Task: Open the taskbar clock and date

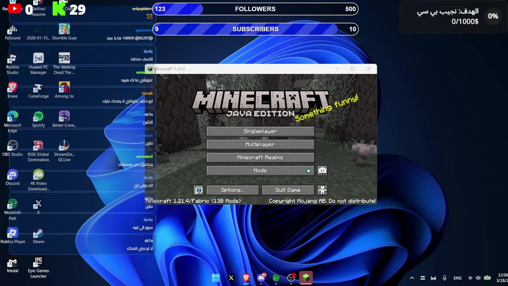Action: point(502,278)
